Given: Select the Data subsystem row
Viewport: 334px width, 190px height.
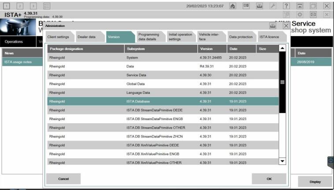Looking at the screenshot, I should [163, 66].
